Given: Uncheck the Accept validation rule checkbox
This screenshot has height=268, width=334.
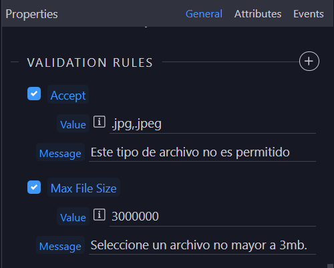Looking at the screenshot, I should [x=34, y=94].
